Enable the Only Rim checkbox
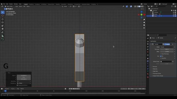 click(161, 58)
